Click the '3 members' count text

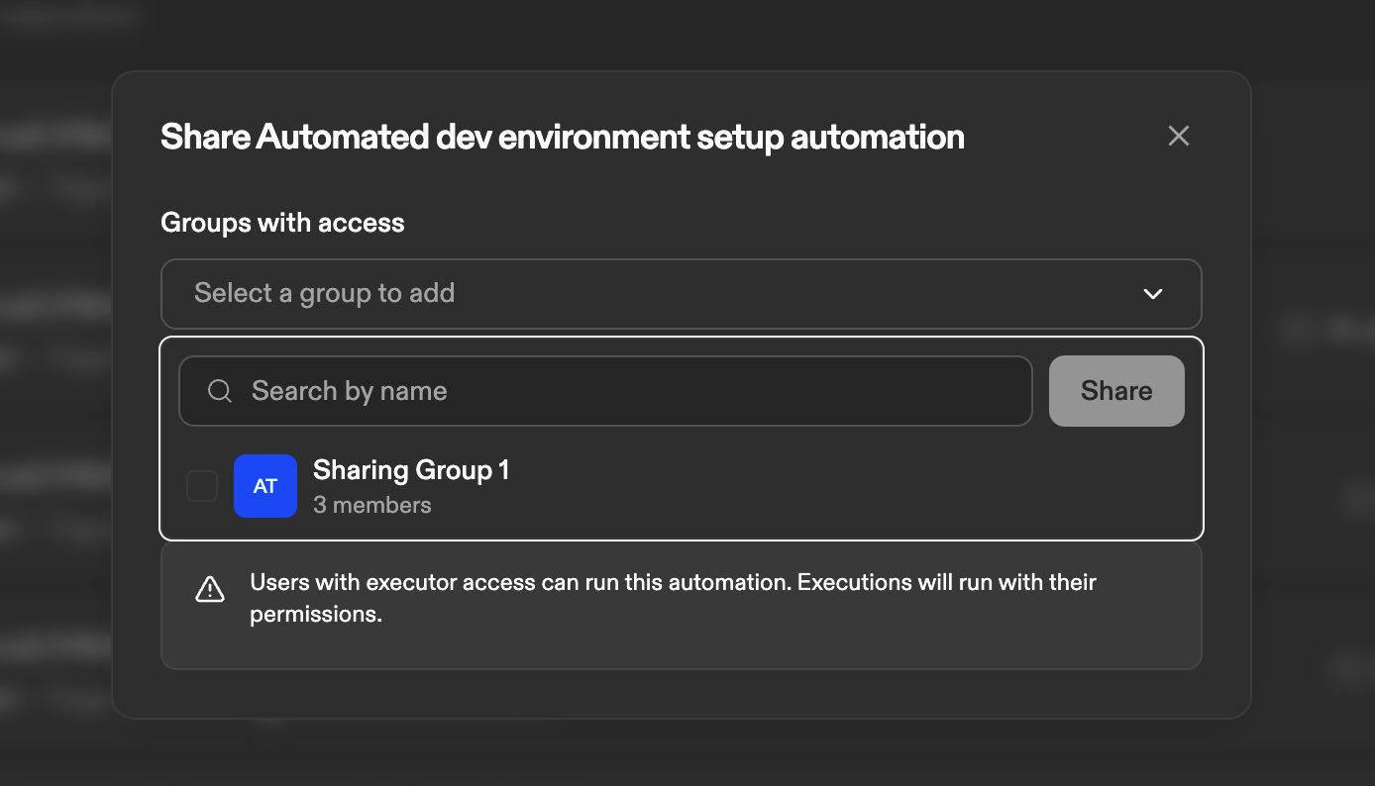pos(372,505)
